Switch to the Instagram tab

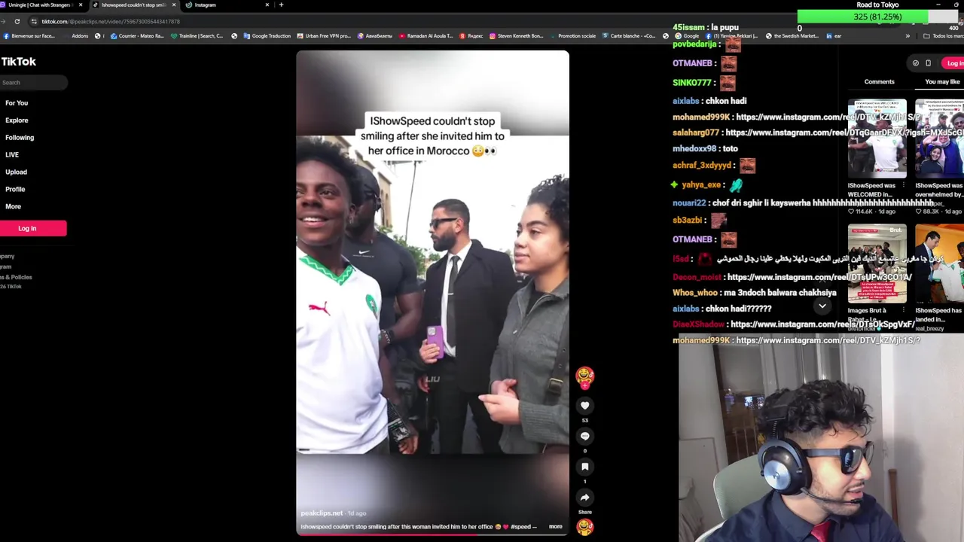(226, 5)
